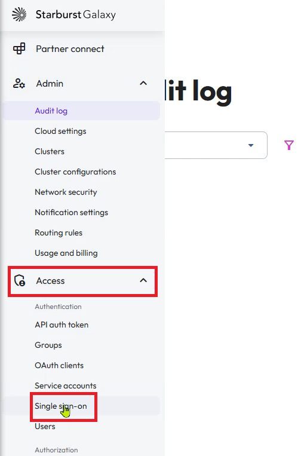Click the Partner connect blocks icon
301x456 pixels.
pyautogui.click(x=19, y=48)
